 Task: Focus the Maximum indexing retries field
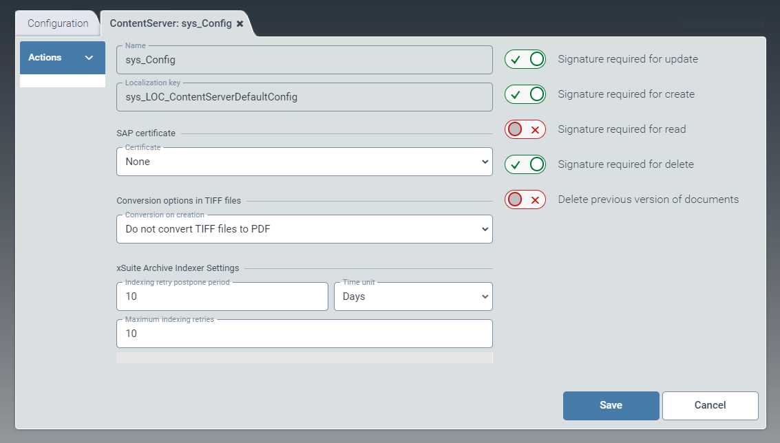(x=304, y=334)
